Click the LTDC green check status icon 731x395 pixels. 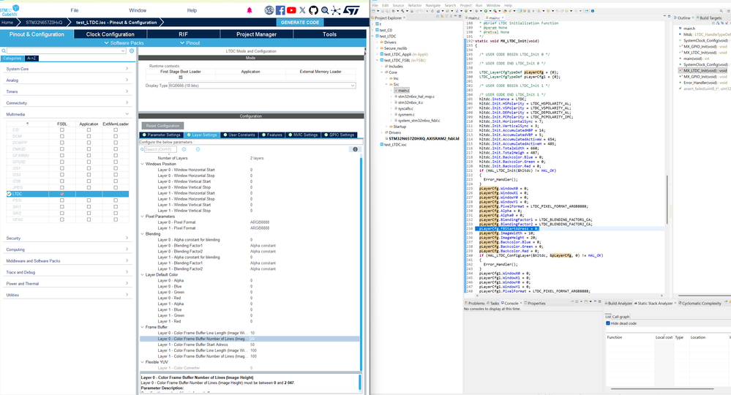click(9, 194)
